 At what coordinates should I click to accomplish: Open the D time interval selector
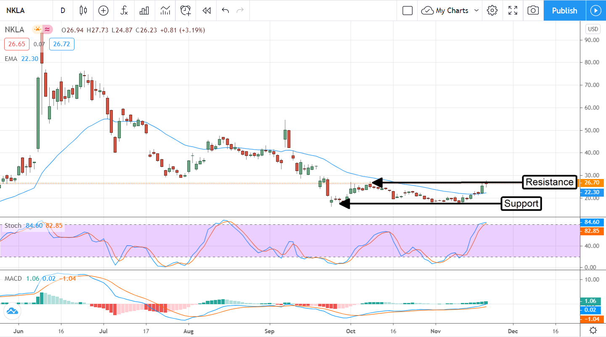pyautogui.click(x=63, y=11)
